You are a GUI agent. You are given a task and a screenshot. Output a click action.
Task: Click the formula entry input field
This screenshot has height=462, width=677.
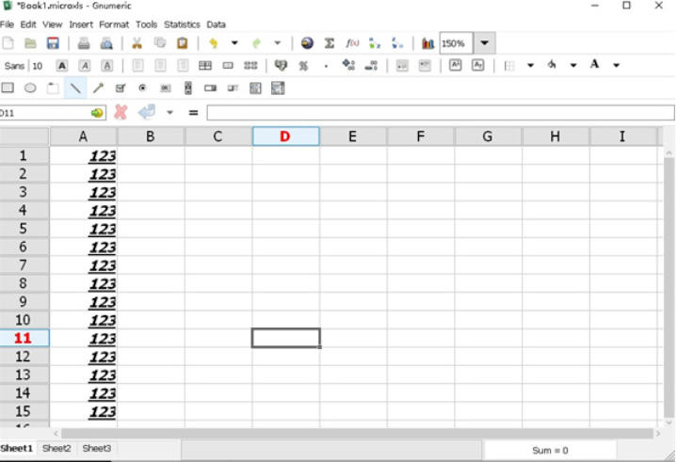440,113
